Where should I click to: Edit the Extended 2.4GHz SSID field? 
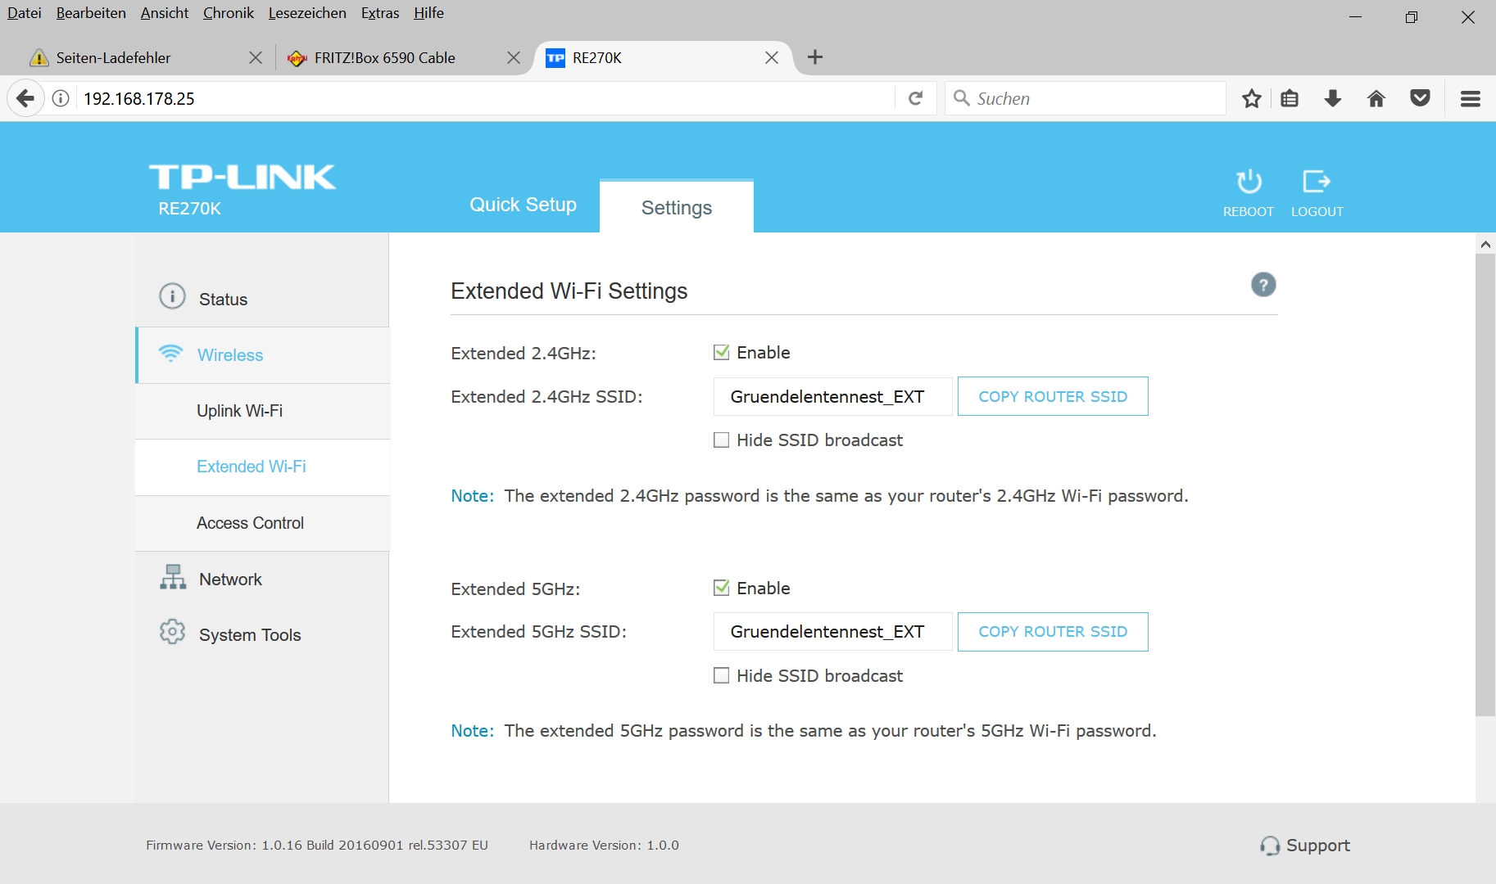click(x=832, y=396)
